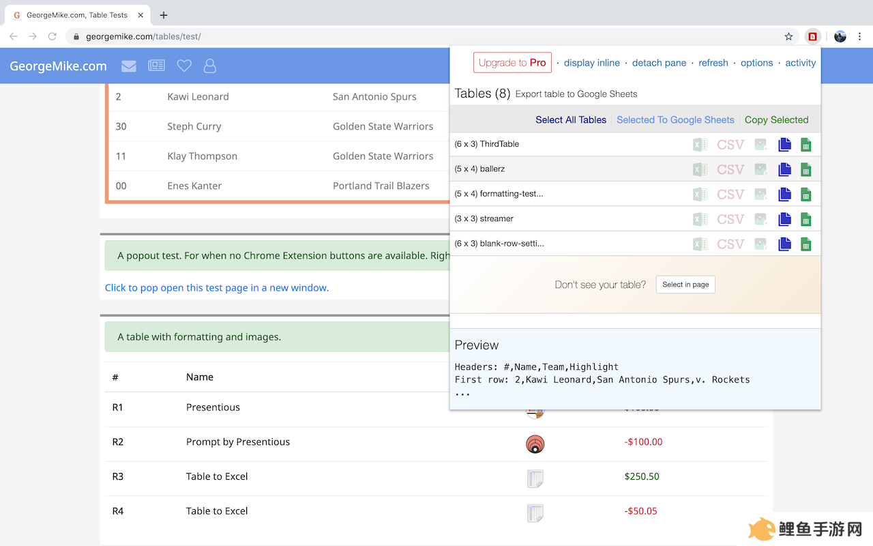The image size is (873, 546).
Task: Open ballerz in Google Sheets icon
Action: click(805, 169)
